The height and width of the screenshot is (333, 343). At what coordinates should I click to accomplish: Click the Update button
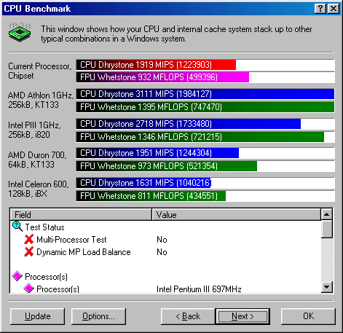pos(38,316)
